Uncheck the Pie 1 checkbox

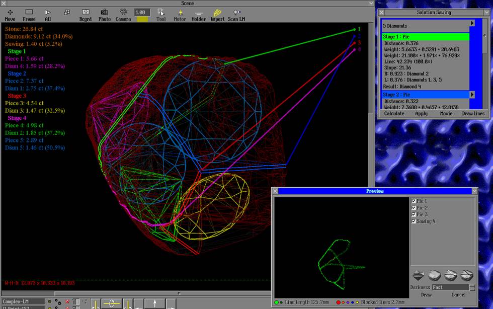(x=414, y=201)
